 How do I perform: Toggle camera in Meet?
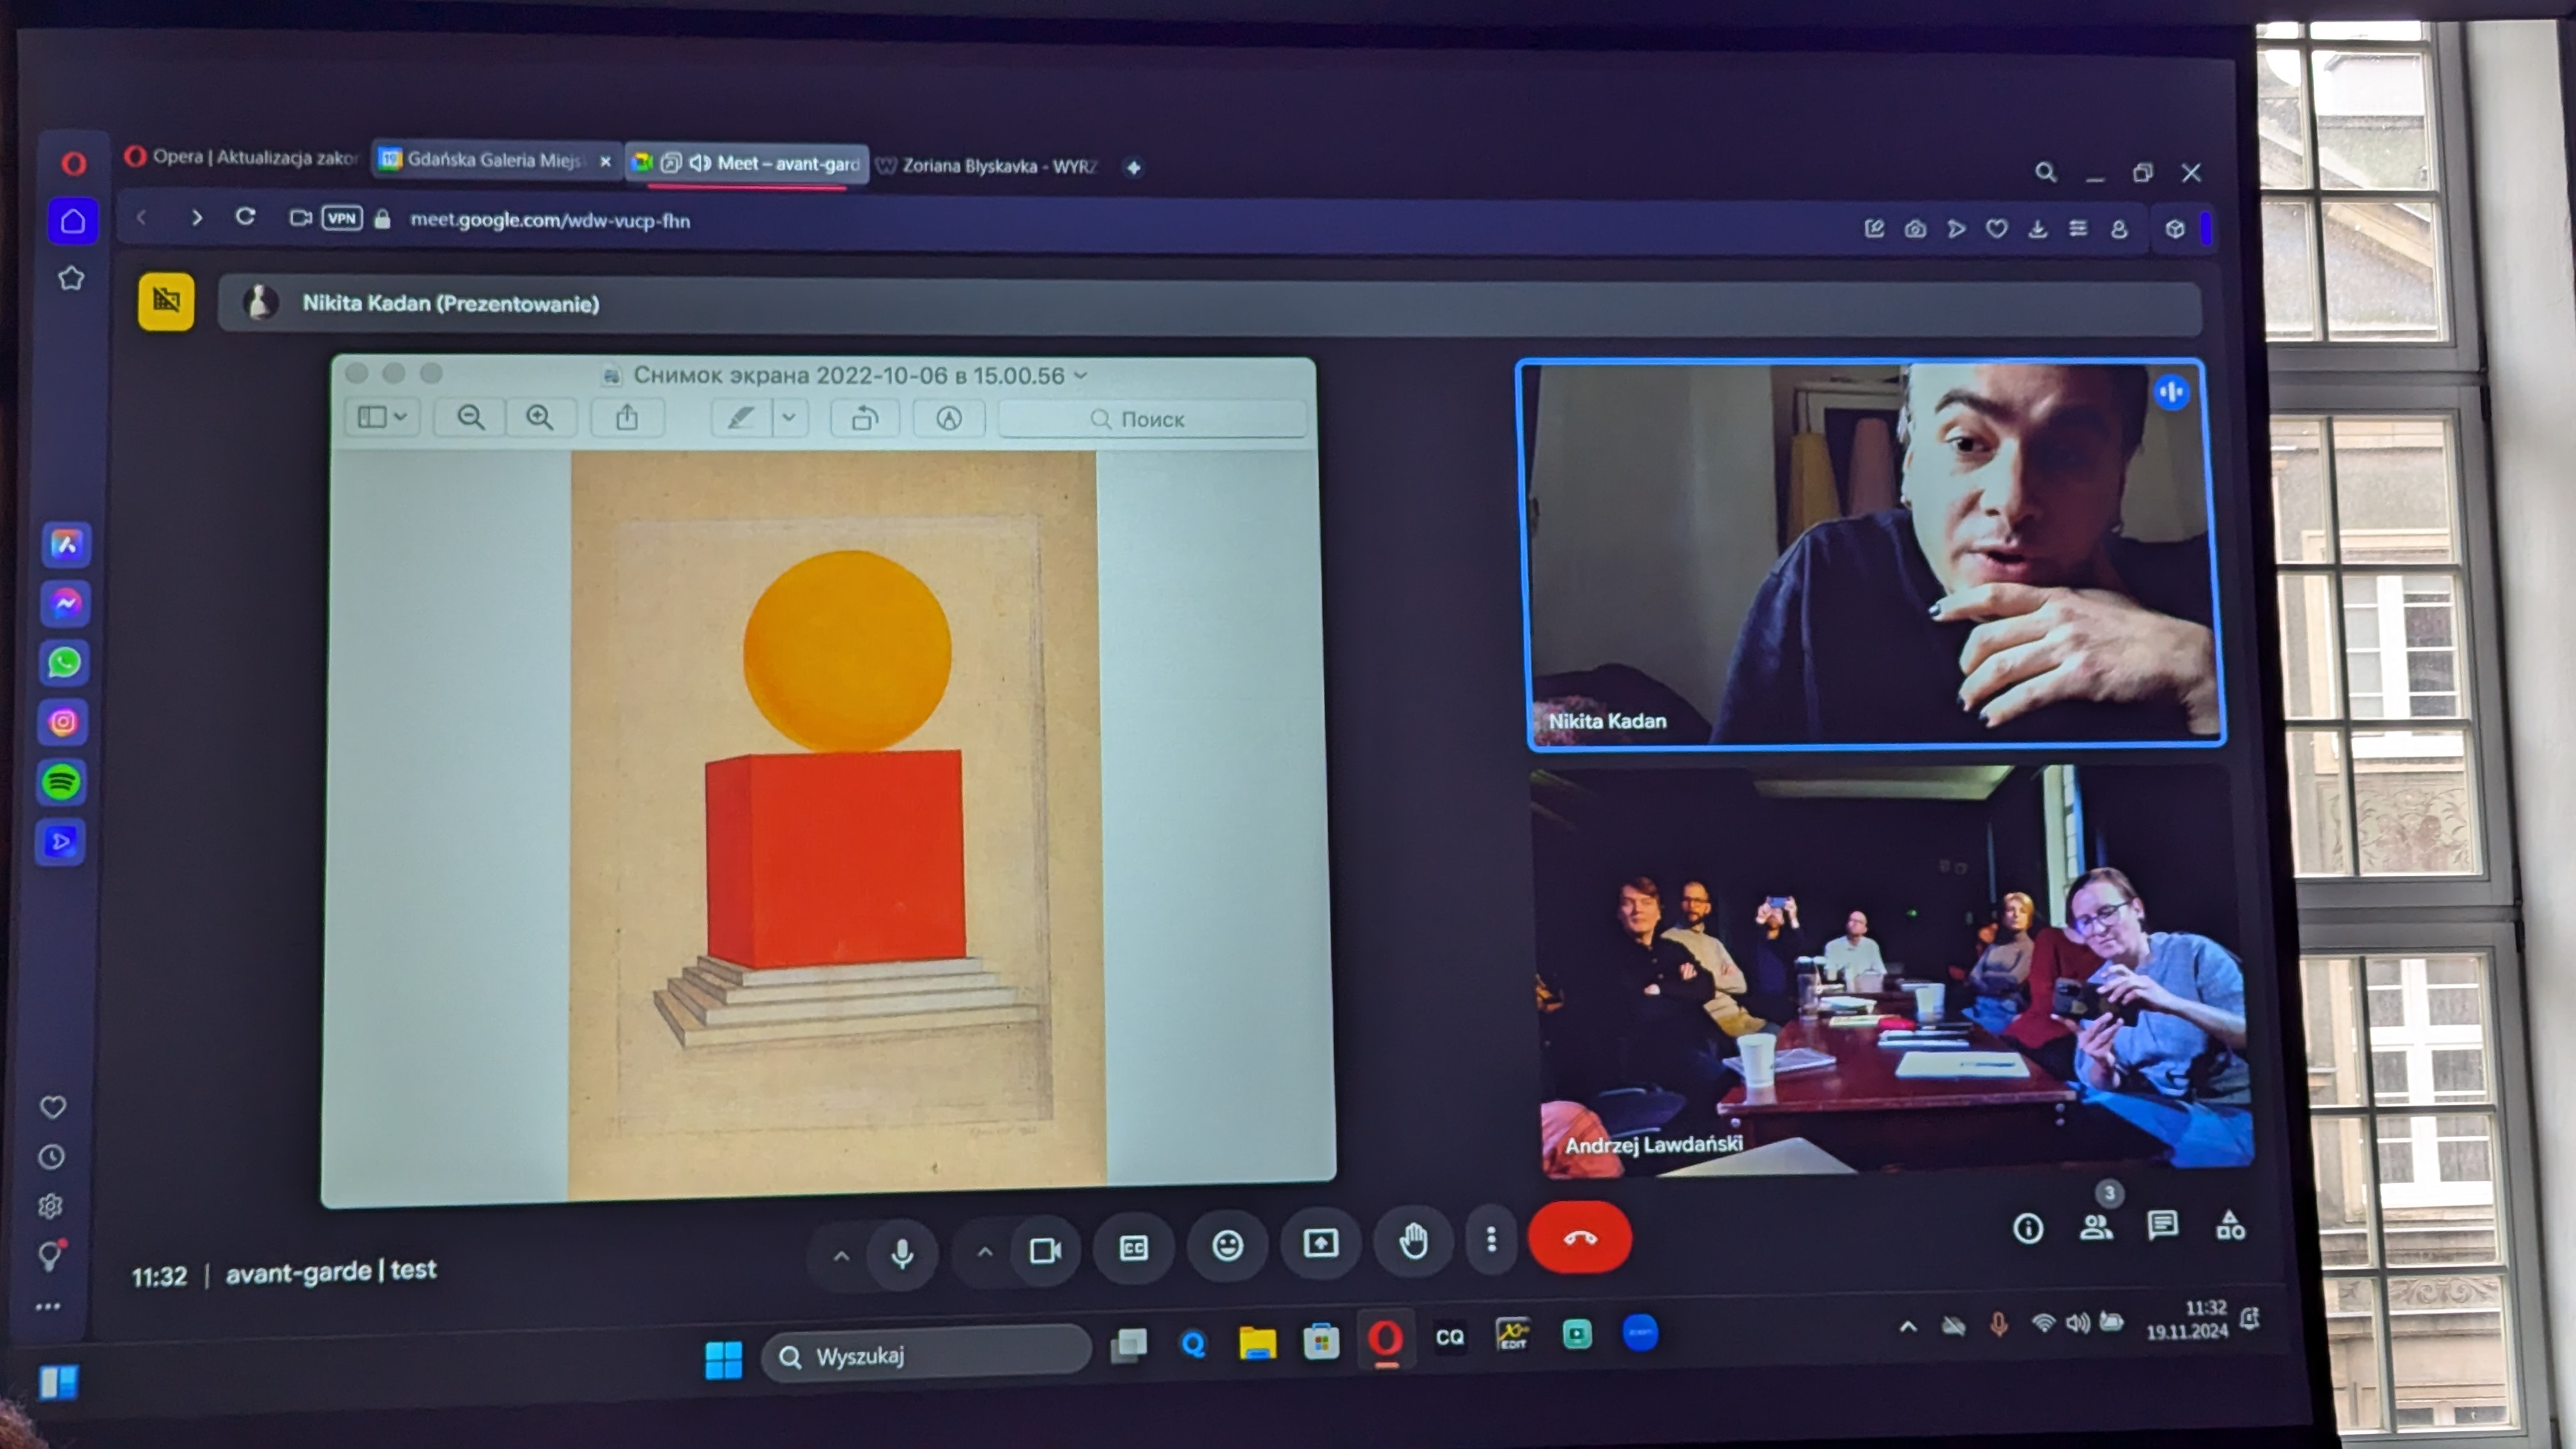1045,1250
